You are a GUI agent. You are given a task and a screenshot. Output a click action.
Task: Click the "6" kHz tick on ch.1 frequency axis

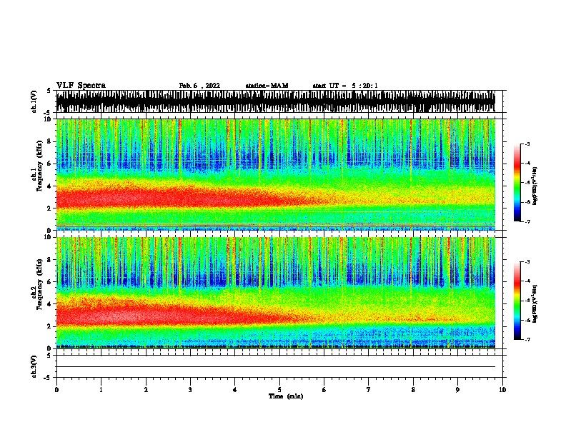pyautogui.click(x=50, y=164)
